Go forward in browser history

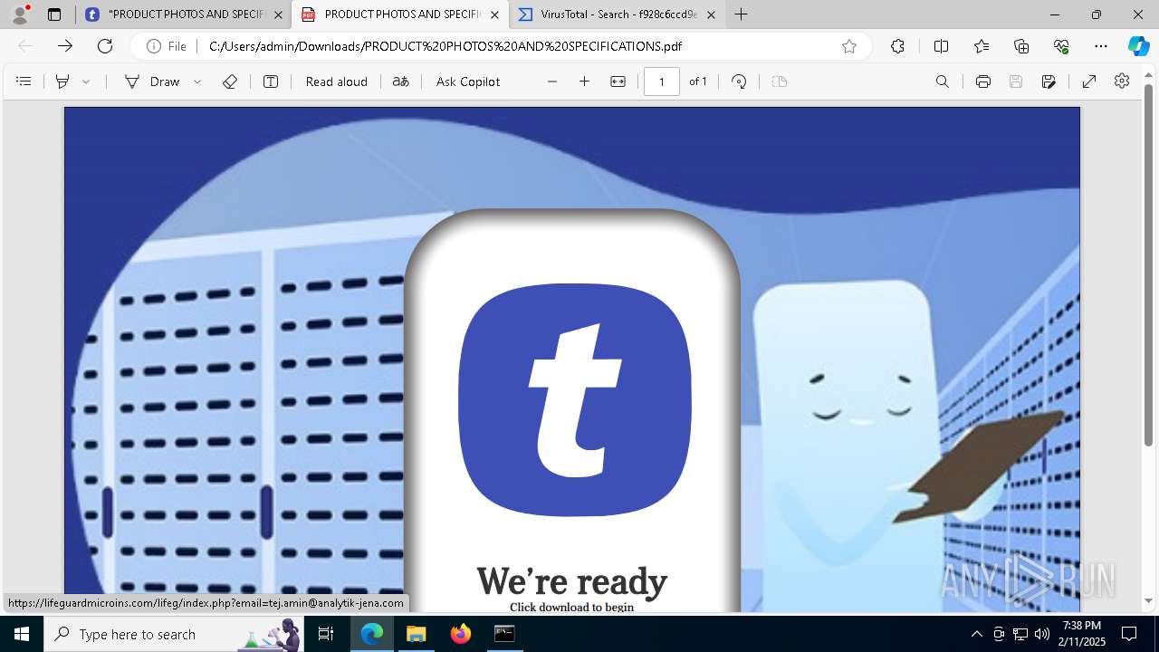[65, 46]
